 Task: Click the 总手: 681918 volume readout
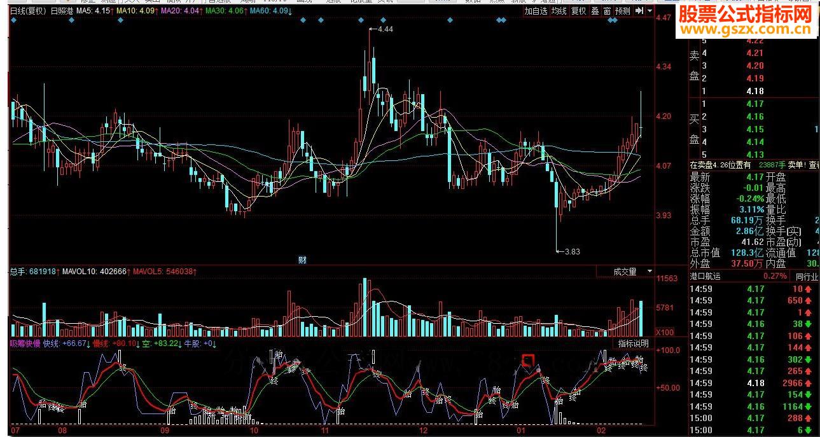pyautogui.click(x=33, y=272)
